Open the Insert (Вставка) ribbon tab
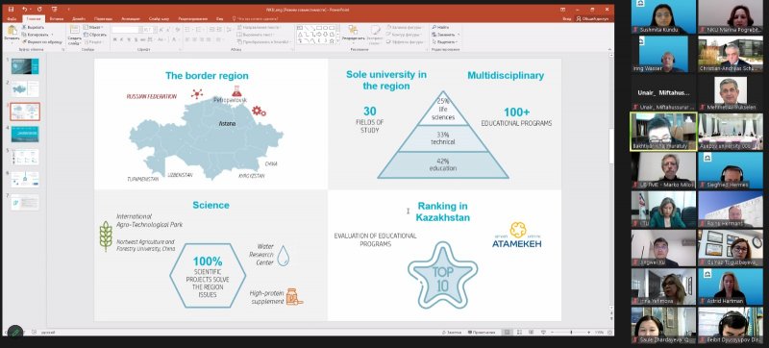This screenshot has width=769, height=348. pyautogui.click(x=57, y=18)
